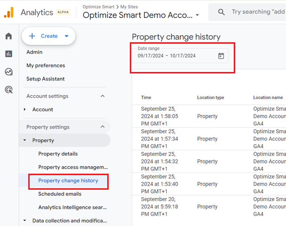Click location name in 5:59:18 row
The width and height of the screenshot is (286, 226).
(270, 207)
